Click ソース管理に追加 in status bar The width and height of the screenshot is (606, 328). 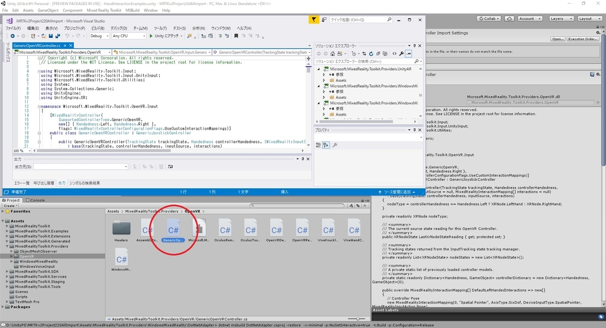click(x=397, y=192)
